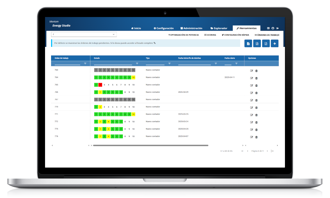330x198 pixels.
Task: Open Órdenes de trabajo submenu
Action: 267,35
